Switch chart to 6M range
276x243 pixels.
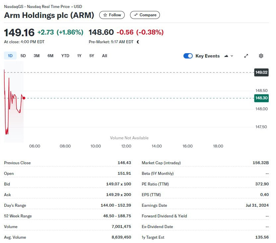50,56
